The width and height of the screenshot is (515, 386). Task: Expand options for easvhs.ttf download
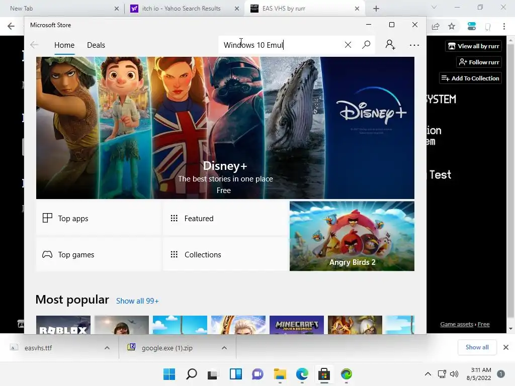[107, 348]
